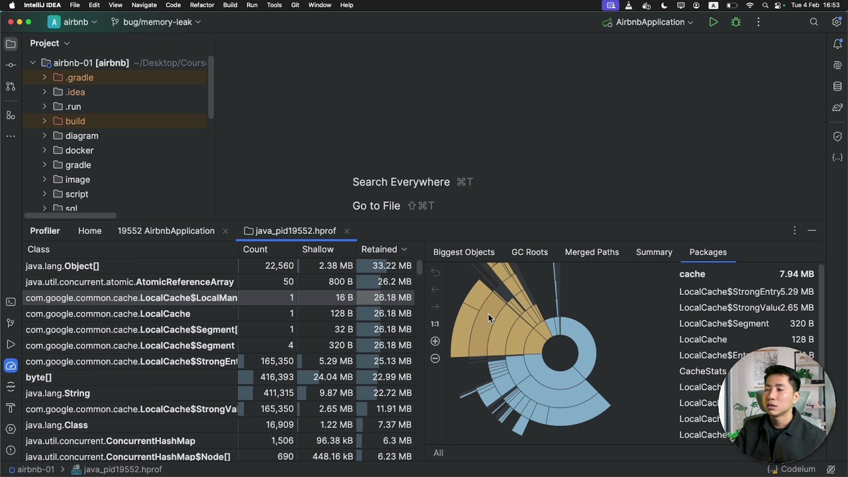This screenshot has height=477, width=848.
Task: Open the Database tool window icon
Action: click(837, 86)
